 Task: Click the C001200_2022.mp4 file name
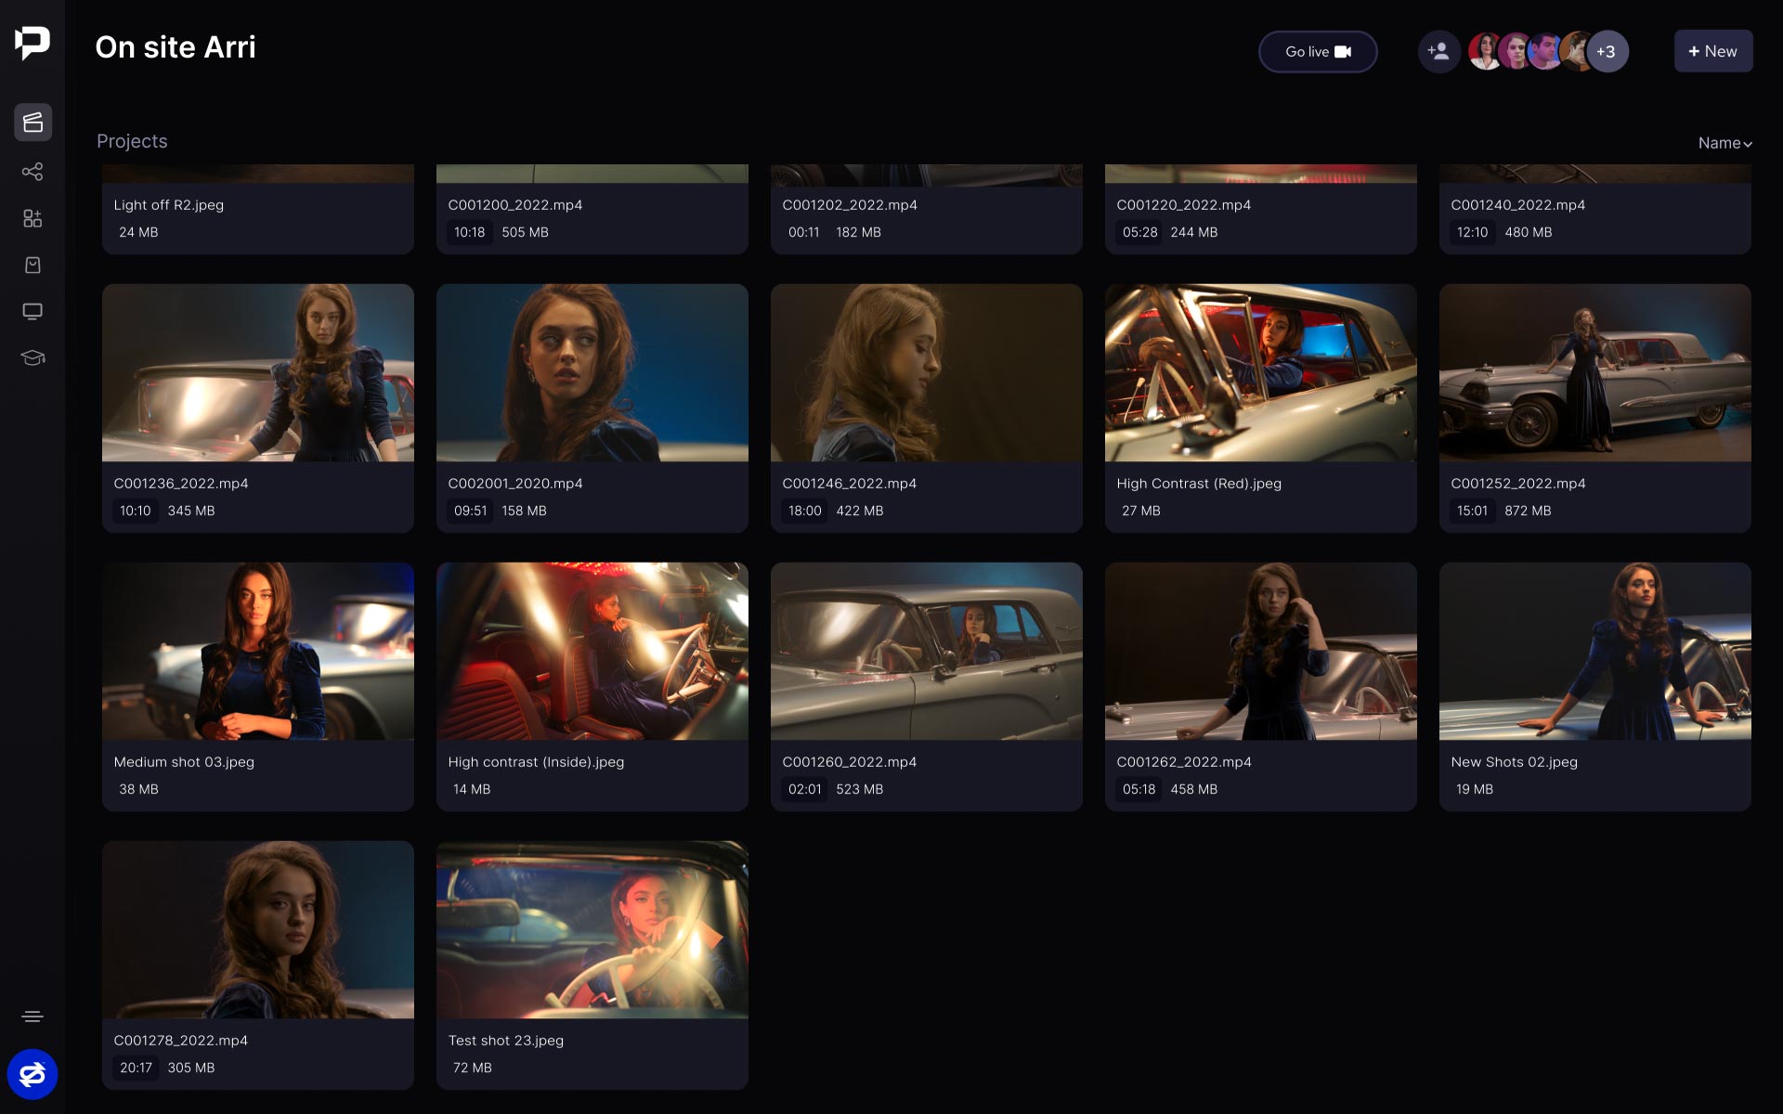click(515, 205)
